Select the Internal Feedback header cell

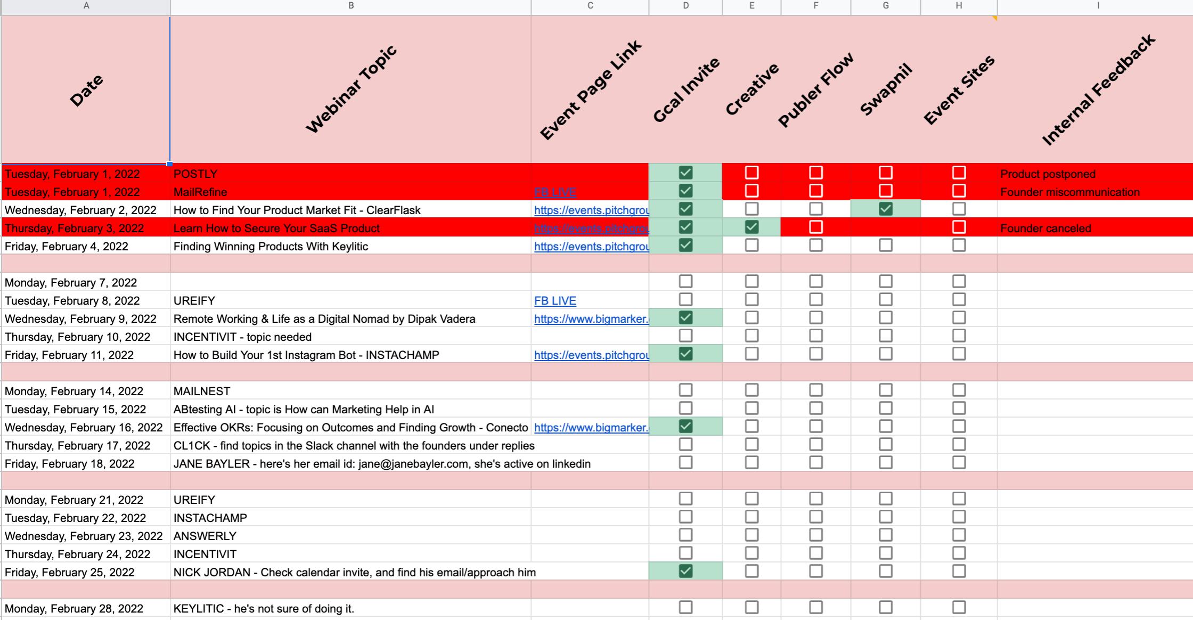pos(1097,89)
